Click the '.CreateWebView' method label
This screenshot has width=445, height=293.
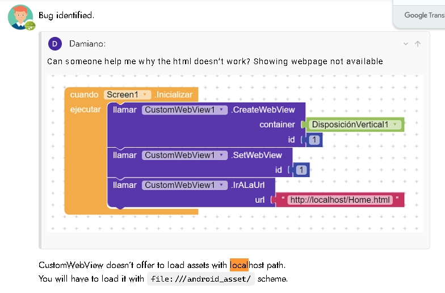(x=263, y=110)
